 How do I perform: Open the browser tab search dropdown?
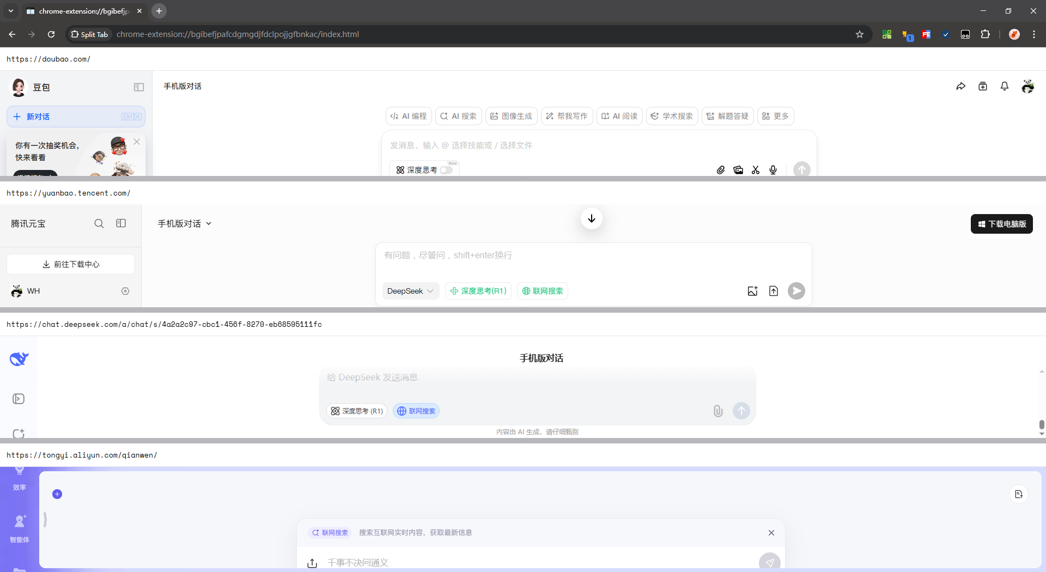10,11
